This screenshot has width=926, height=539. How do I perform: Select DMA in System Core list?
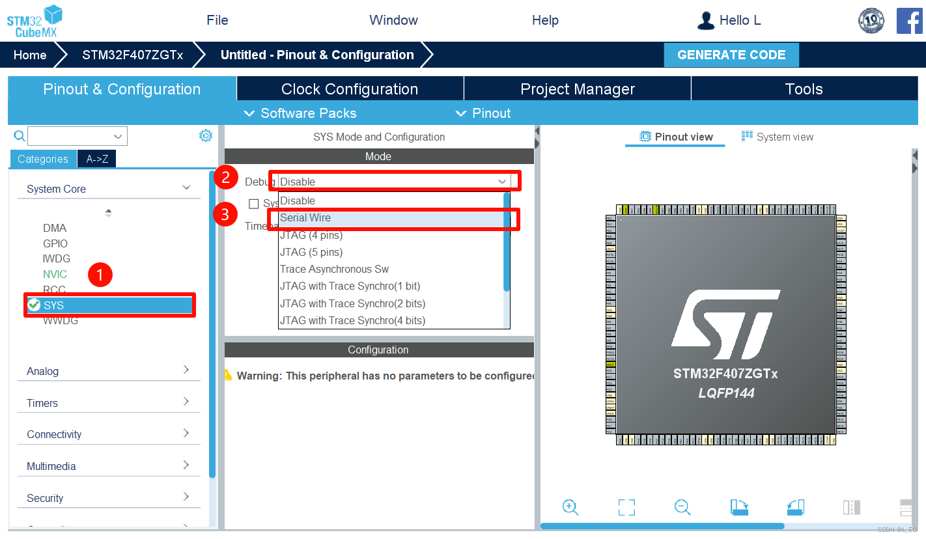(x=55, y=228)
